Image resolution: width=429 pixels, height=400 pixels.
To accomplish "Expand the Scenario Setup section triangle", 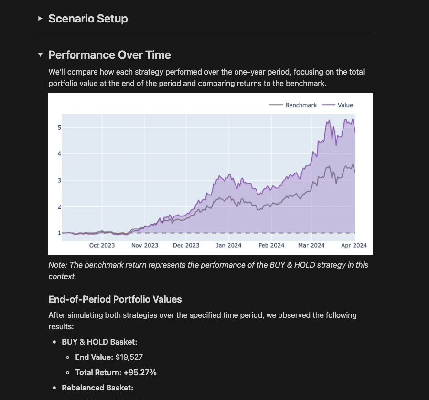I will click(40, 19).
